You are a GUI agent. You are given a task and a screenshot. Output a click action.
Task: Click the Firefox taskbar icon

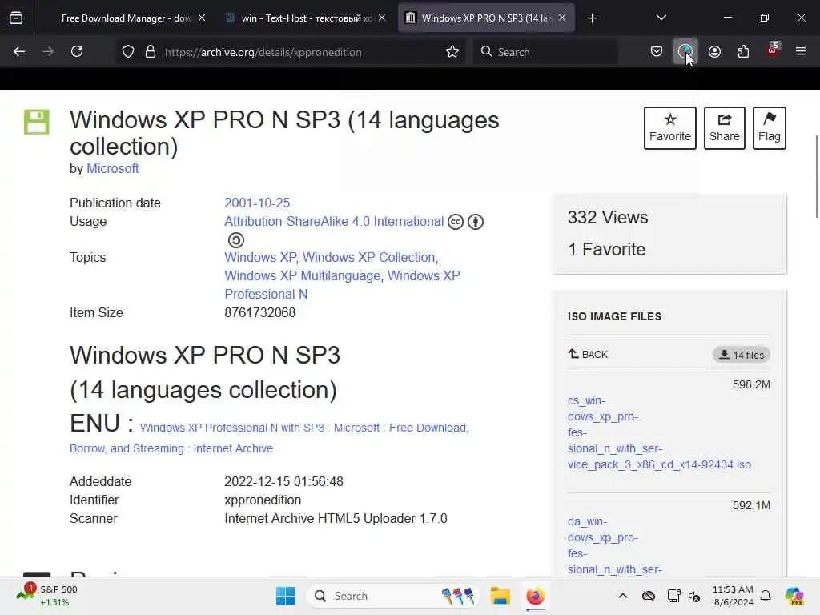(x=535, y=596)
